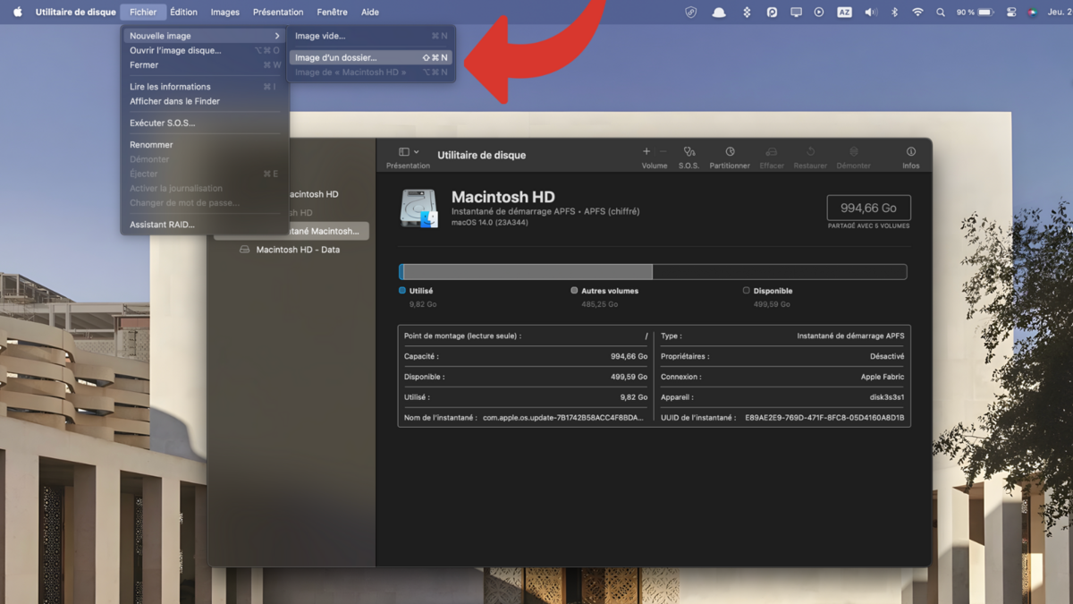Open the AZ input source menu

[844, 13]
